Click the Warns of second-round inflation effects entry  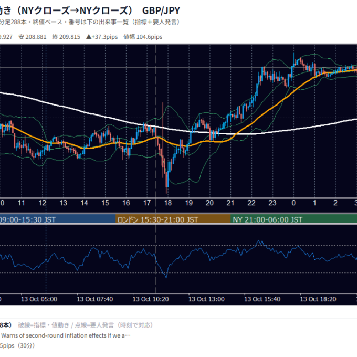[x=66, y=335]
